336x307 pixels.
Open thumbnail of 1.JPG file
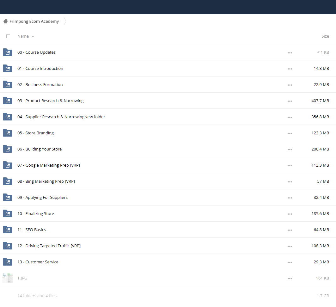[x=8, y=278]
